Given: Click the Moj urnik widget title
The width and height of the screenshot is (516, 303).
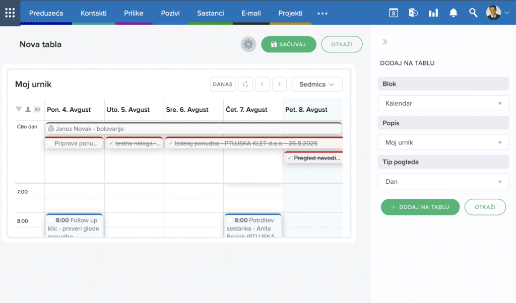Looking at the screenshot, I should pyautogui.click(x=33, y=85).
